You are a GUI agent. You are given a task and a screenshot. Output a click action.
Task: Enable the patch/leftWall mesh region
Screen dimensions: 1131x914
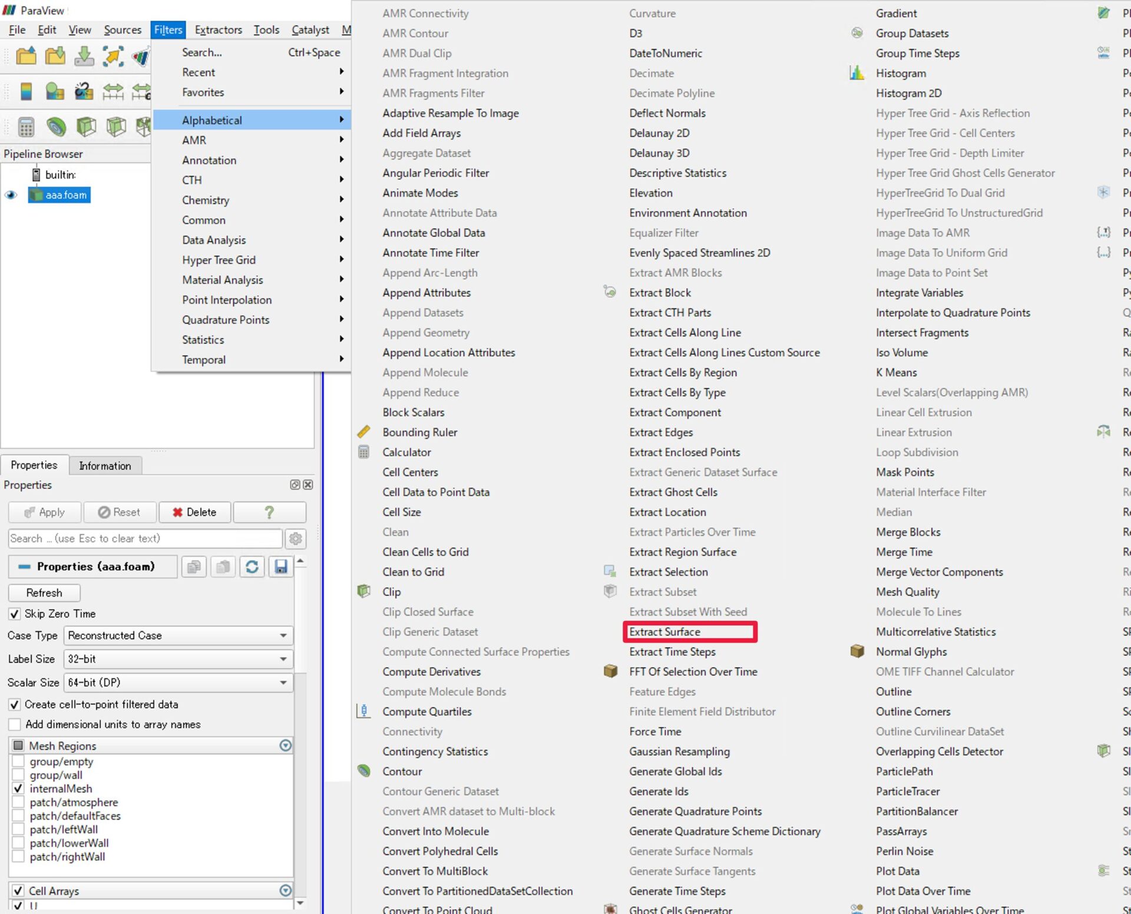coord(18,829)
